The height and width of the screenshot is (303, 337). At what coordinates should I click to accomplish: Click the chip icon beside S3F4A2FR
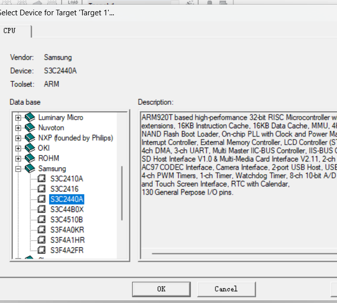(41, 250)
